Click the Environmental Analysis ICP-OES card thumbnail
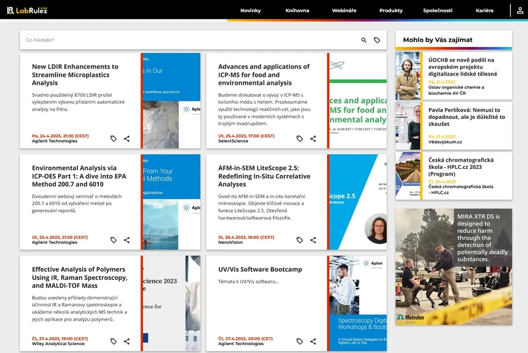This screenshot has height=353, width=528. [x=172, y=202]
